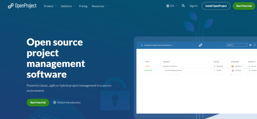Click hero Start free trial button

(38, 103)
